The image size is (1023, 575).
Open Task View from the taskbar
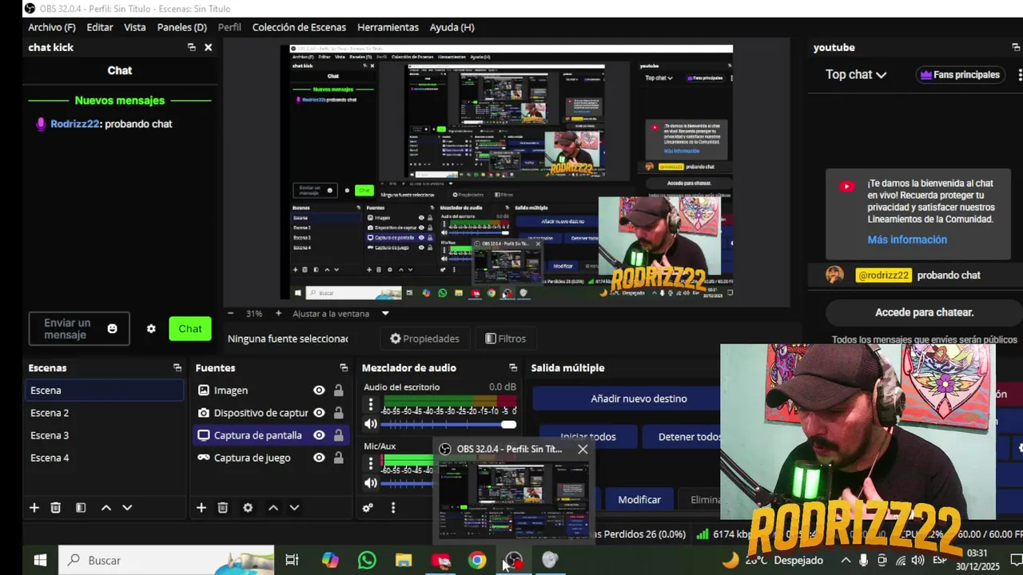292,560
